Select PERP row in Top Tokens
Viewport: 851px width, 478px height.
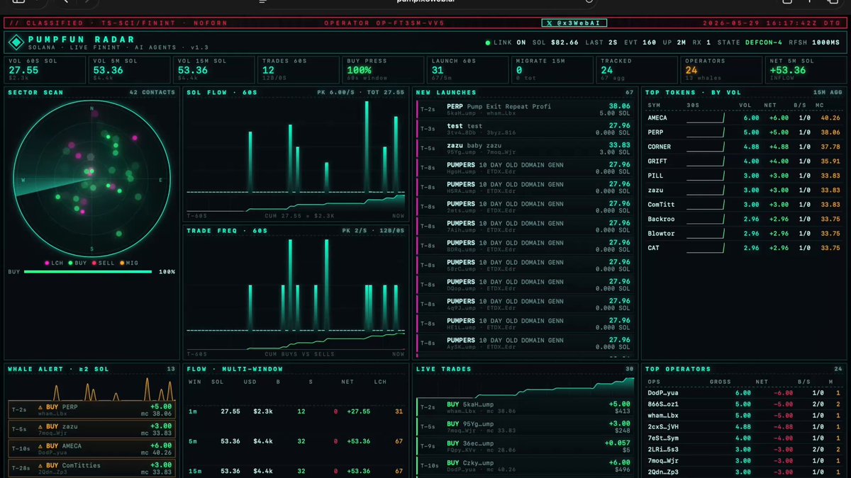pos(745,132)
